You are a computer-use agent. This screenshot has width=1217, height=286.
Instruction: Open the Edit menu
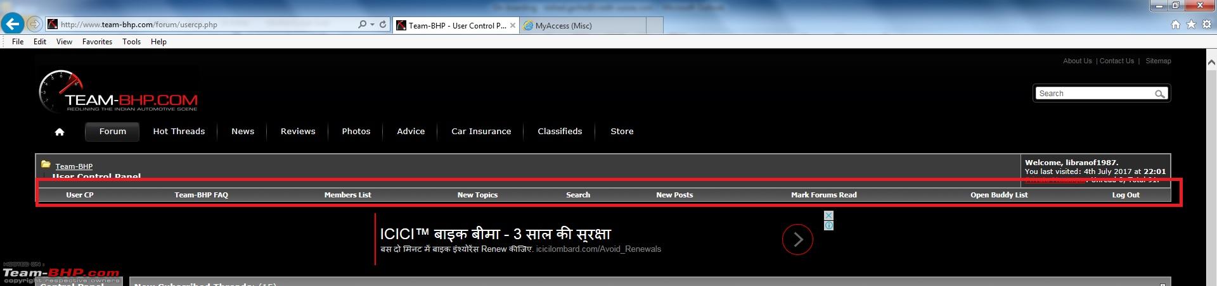40,42
